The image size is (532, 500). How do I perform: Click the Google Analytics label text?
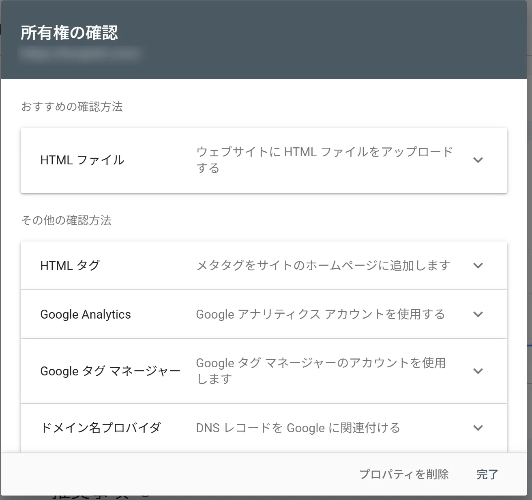85,314
